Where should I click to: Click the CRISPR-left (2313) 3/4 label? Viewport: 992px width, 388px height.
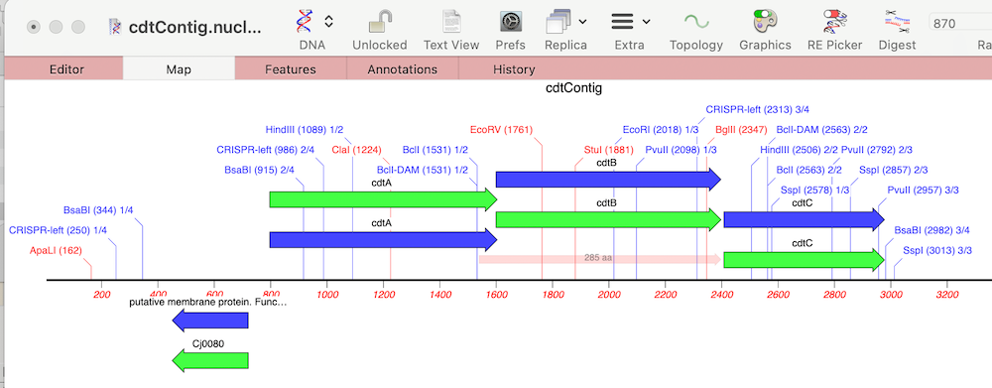click(x=757, y=109)
